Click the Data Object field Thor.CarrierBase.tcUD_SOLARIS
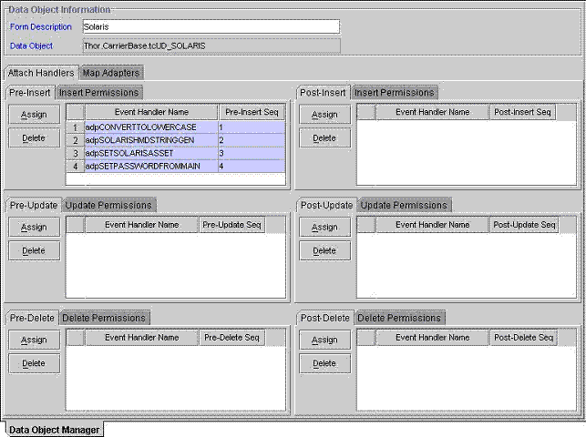This screenshot has width=586, height=437. click(211, 46)
